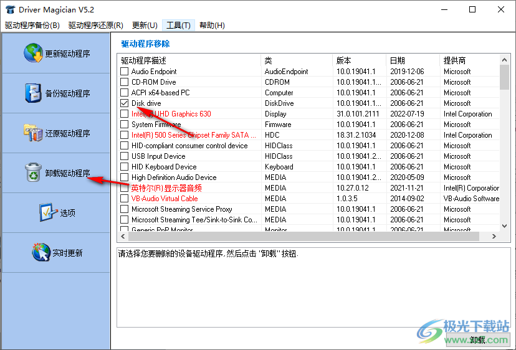Check the Intel UHD Graphics 630 checkbox

coord(125,114)
